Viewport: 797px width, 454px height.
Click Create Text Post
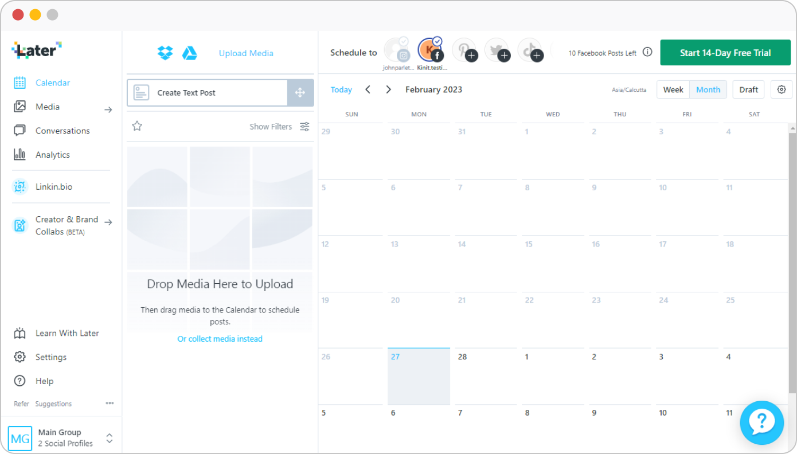coord(207,93)
